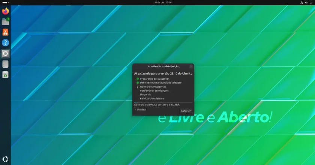The width and height of the screenshot is (315, 165).
Task: Open the Help question mark icon
Action: point(5,43)
